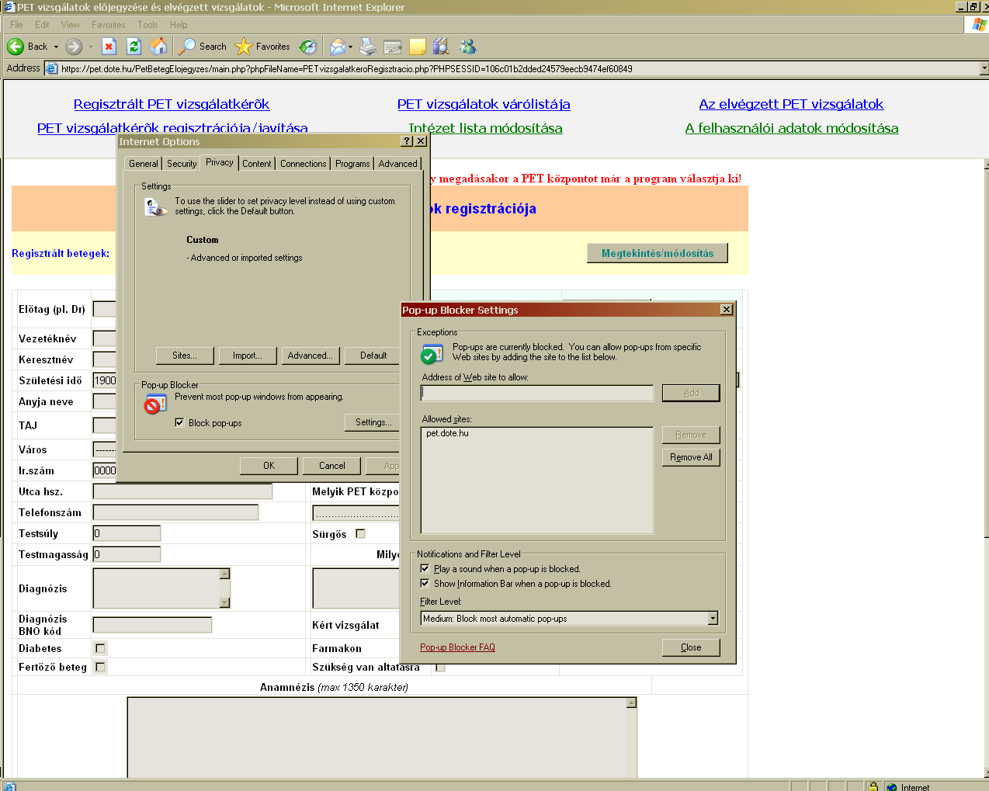The image size is (989, 791).
Task: Toggle Play a sound when pop-up blocked
Action: [x=425, y=568]
